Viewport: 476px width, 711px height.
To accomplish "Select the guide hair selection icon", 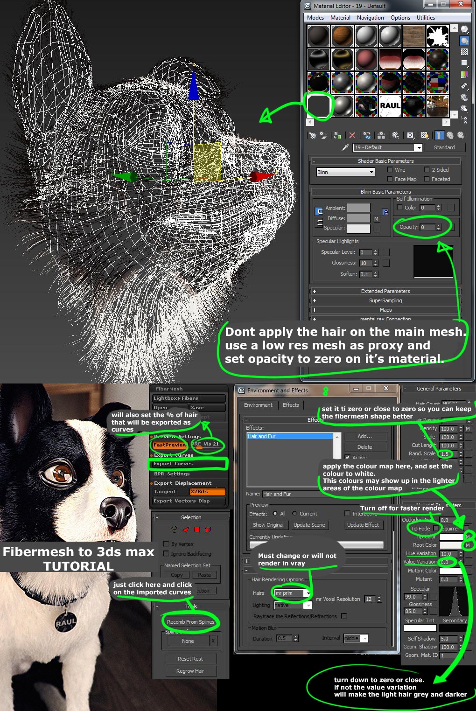I will 174,530.
